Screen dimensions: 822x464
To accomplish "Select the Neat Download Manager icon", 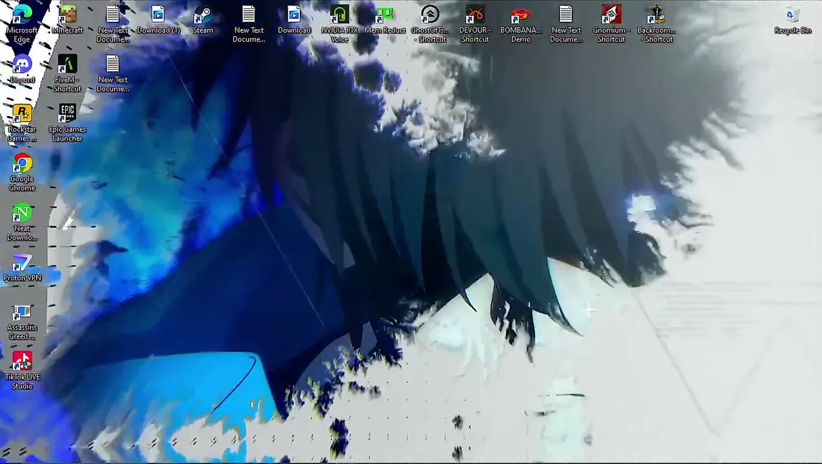I will point(22,222).
